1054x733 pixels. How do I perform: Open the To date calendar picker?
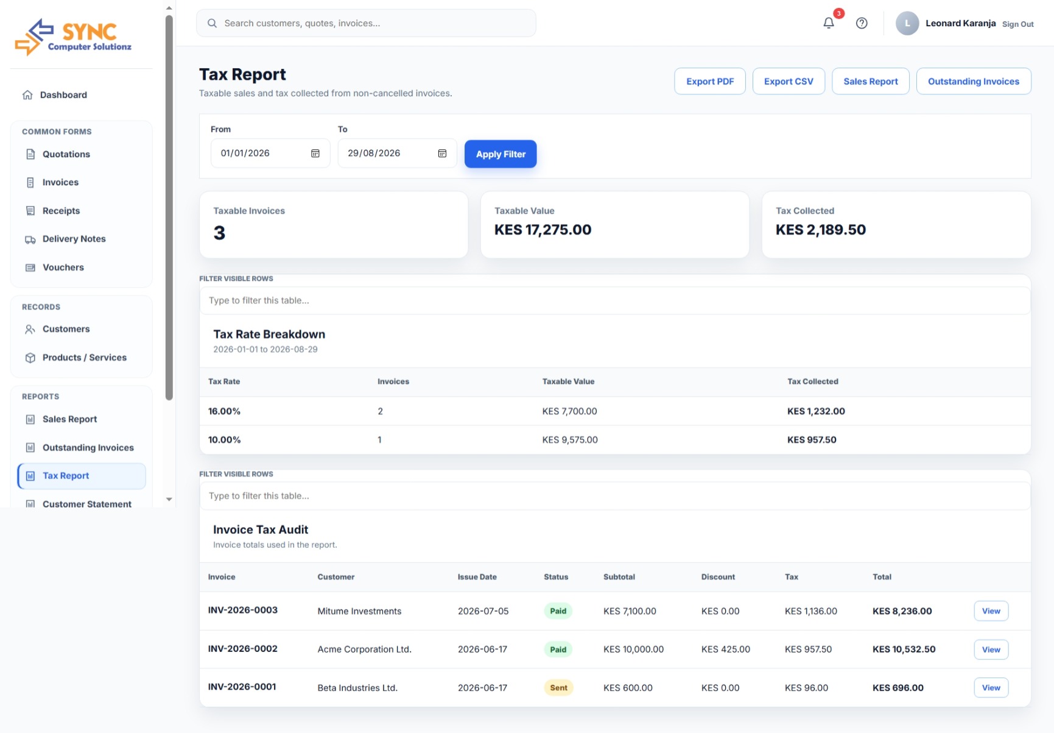pos(443,154)
